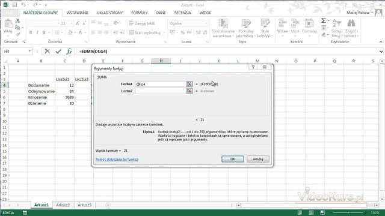Viewport: 385px width, 216px height.
Task: Open Pomoc dotycząca tej funkcji link
Action: [117, 159]
